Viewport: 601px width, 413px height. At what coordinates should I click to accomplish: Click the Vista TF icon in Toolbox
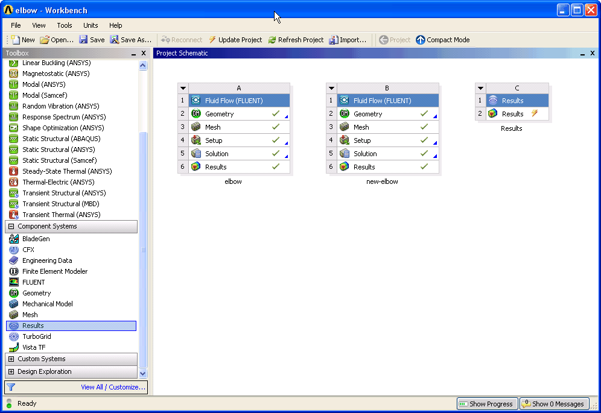tap(14, 347)
